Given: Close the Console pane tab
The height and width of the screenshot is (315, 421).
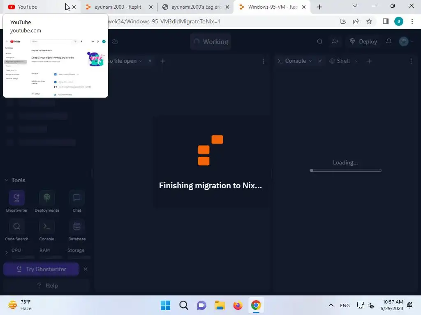Looking at the screenshot, I should [x=320, y=61].
